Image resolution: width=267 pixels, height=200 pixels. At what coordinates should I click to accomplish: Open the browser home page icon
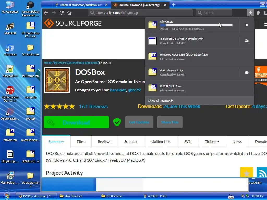point(69,13)
